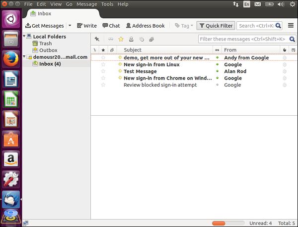Filter messages with tags (tag icon)
Viewport: 298px width, 227px height.
(141, 39)
